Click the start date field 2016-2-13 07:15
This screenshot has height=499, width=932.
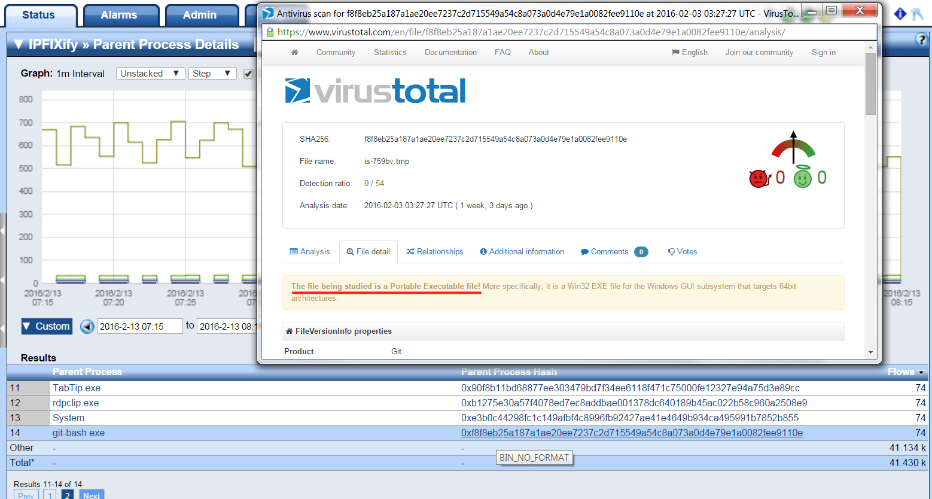point(139,326)
